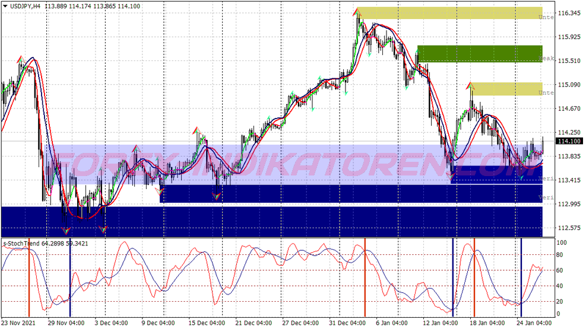The width and height of the screenshot is (586, 329).
Task: Select the green zone near 115.510
Action: tap(479, 53)
